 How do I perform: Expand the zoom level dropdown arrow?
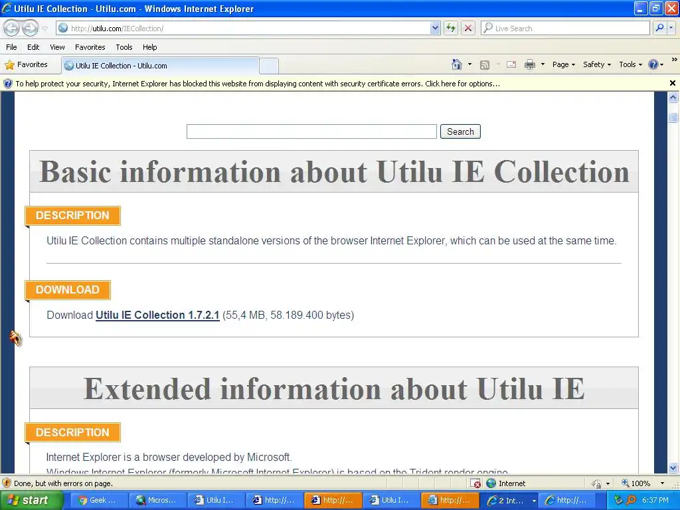[x=662, y=483]
